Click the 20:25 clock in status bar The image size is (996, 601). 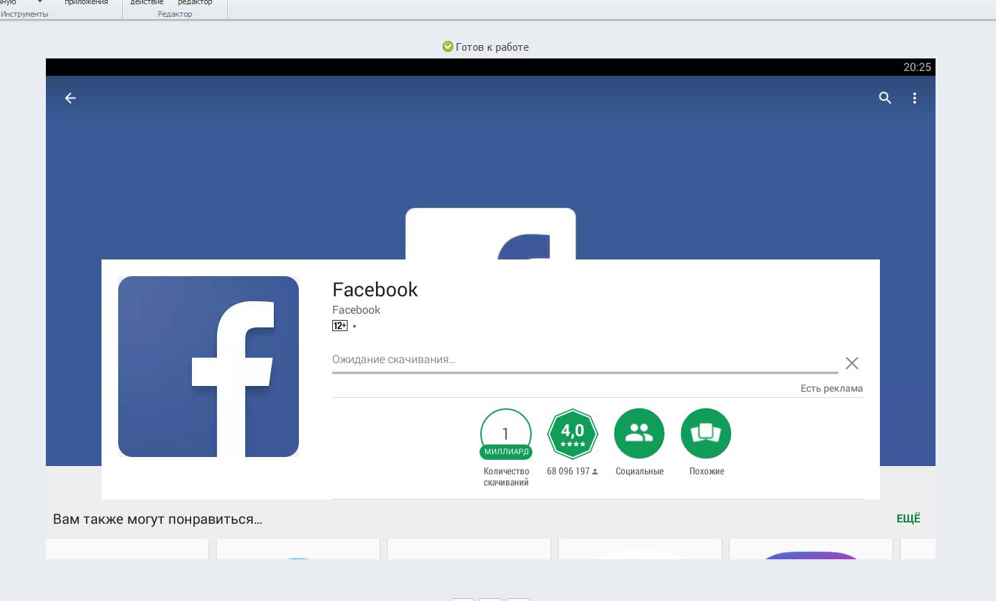(917, 67)
